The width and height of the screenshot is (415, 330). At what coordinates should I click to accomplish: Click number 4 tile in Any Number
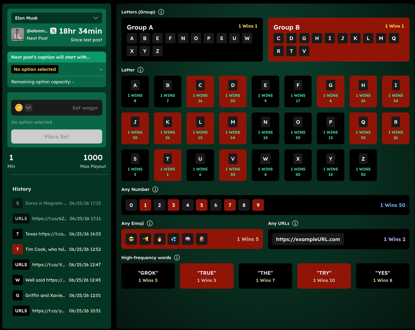(188, 205)
